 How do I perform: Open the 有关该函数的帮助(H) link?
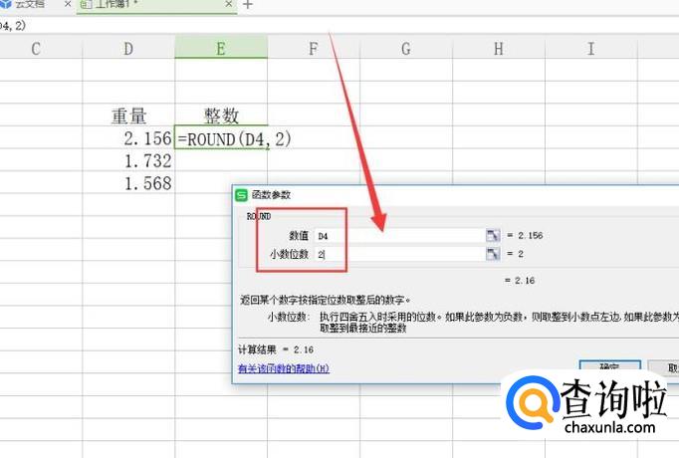coord(284,368)
